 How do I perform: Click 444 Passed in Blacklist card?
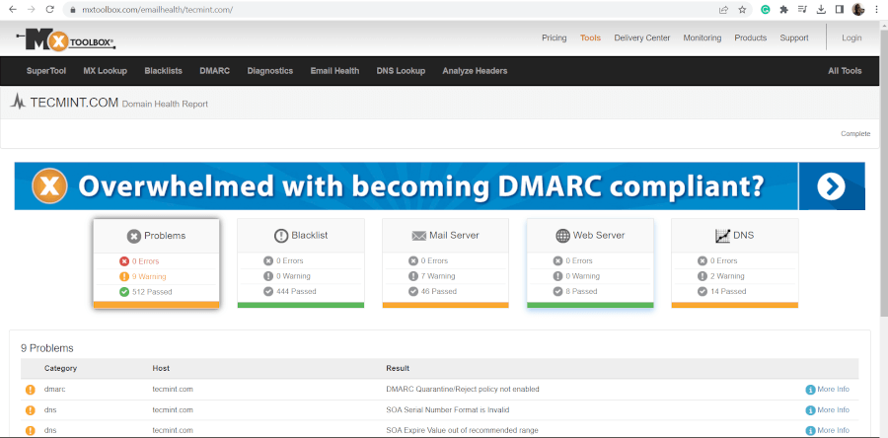296,291
